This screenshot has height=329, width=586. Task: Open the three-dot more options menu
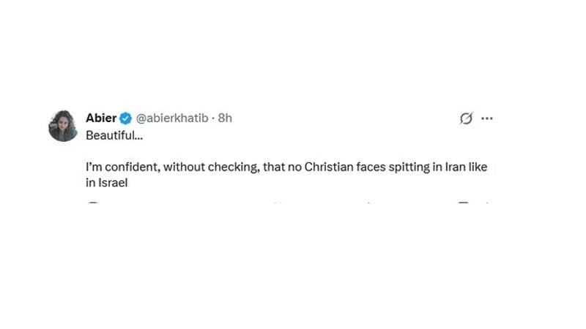click(487, 118)
